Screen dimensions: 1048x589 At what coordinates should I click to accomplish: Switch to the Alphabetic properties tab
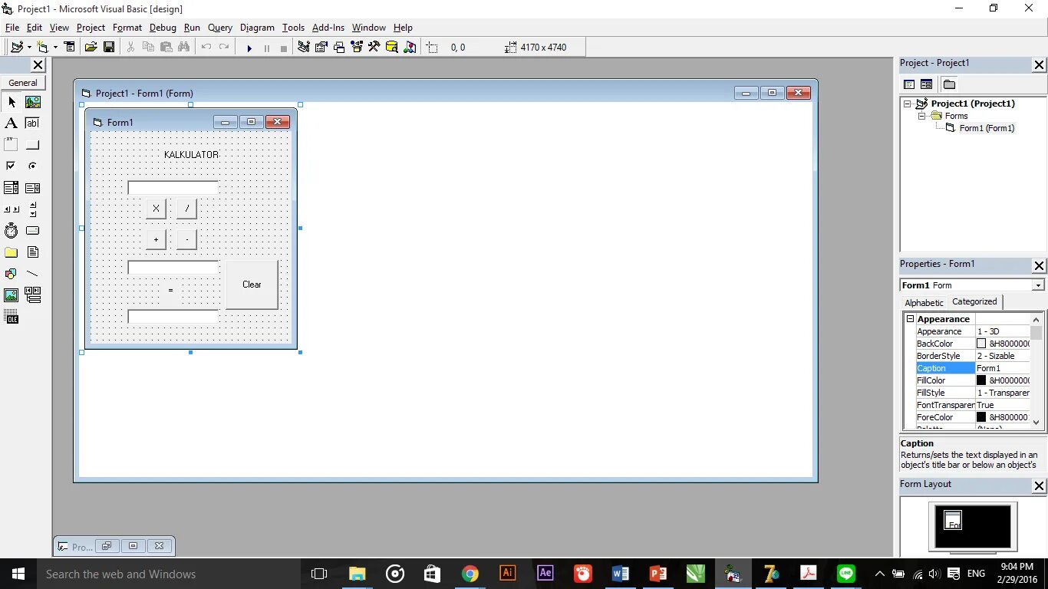924,303
